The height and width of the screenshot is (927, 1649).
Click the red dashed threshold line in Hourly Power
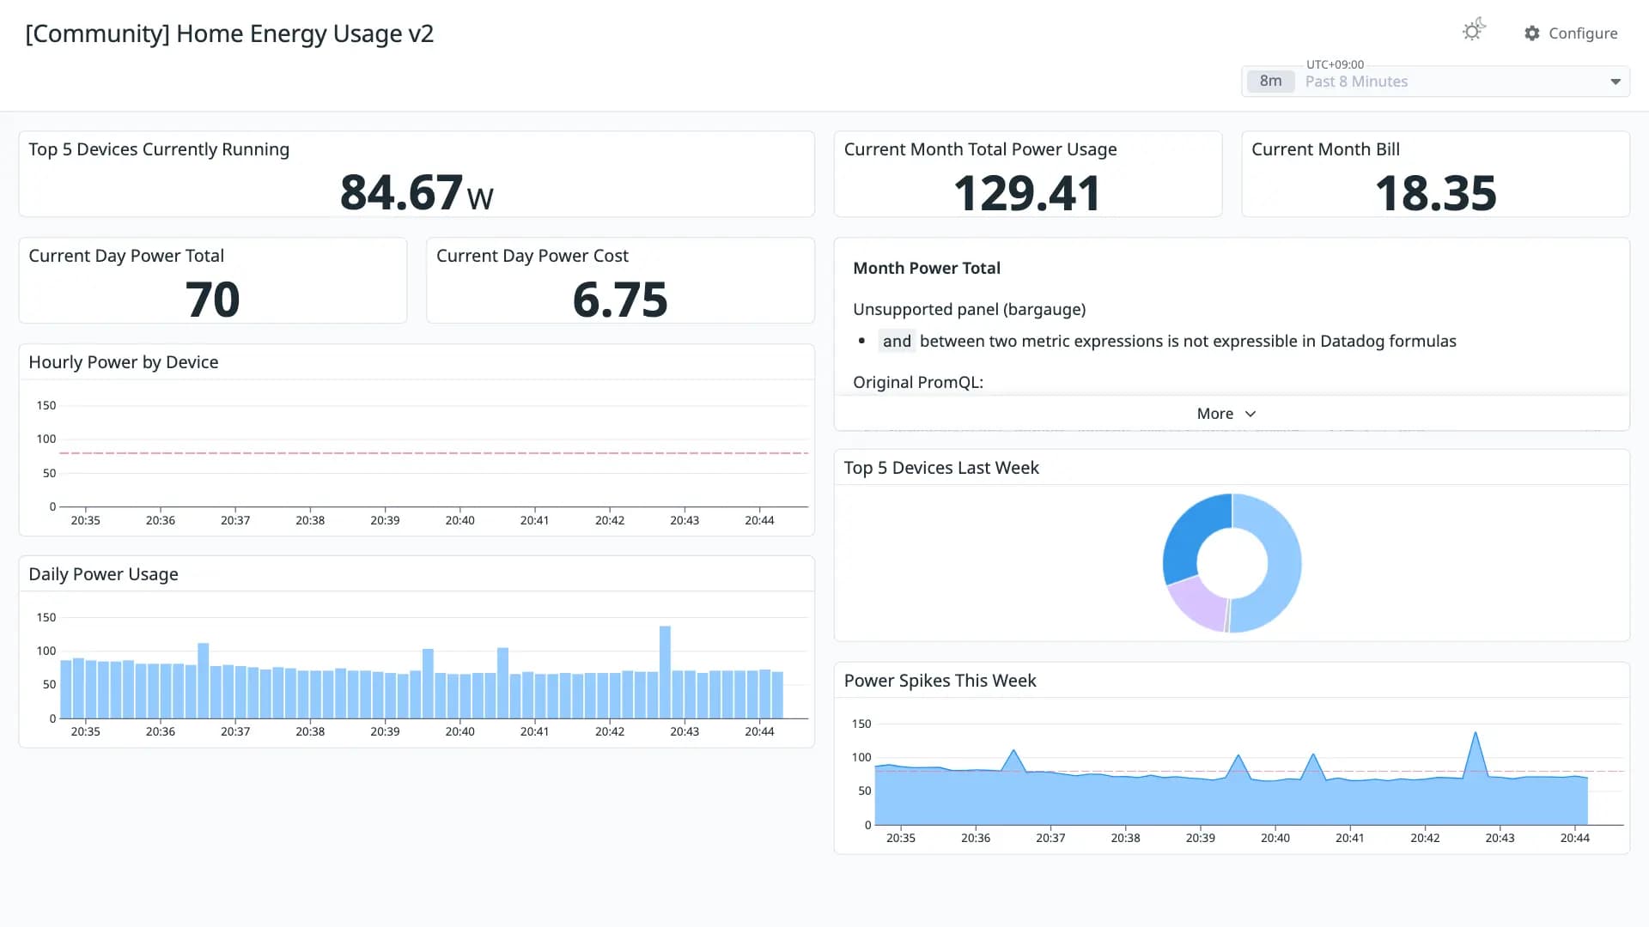[x=434, y=452]
